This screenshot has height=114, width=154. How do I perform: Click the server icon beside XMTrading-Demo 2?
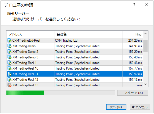9,52
